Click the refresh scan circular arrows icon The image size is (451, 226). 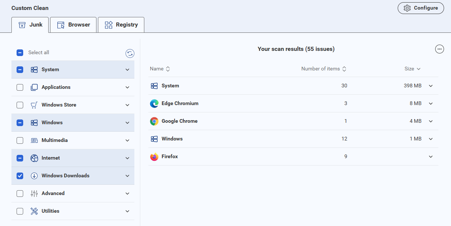pyautogui.click(x=130, y=54)
